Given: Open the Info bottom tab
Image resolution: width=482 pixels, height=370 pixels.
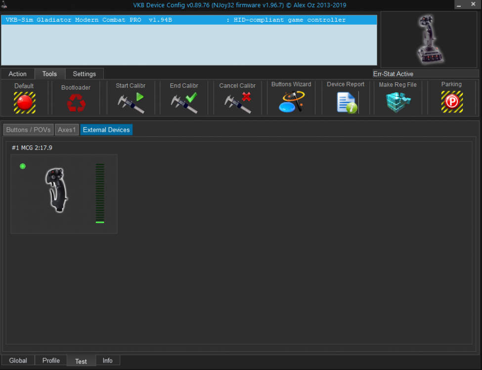Looking at the screenshot, I should (x=108, y=361).
